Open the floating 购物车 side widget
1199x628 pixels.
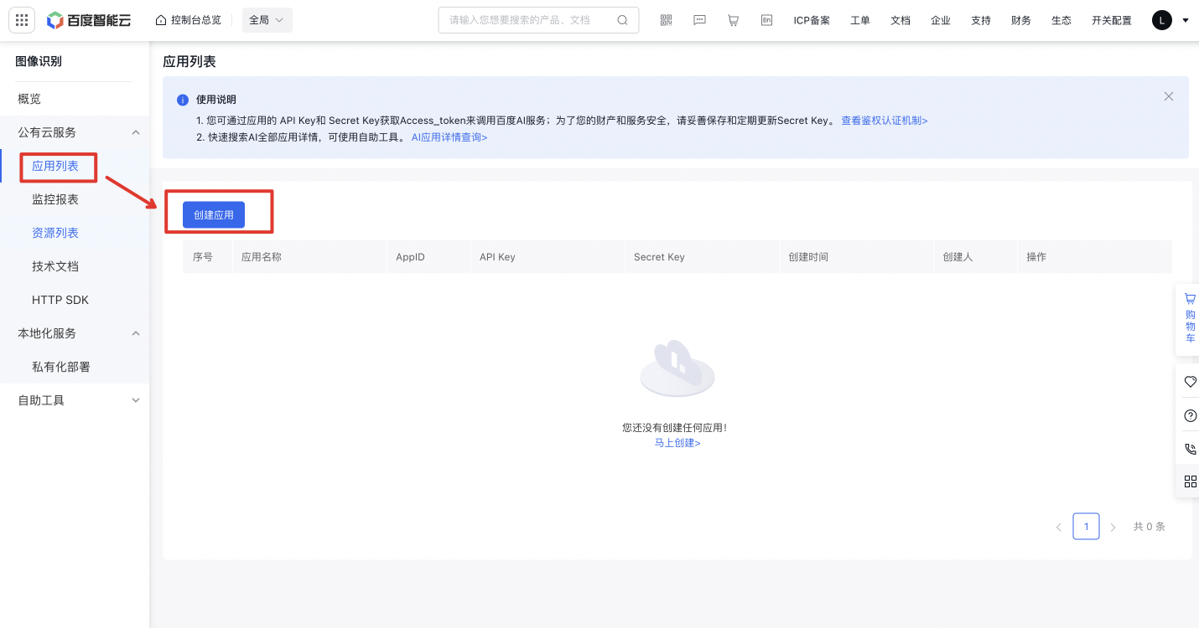click(1190, 319)
